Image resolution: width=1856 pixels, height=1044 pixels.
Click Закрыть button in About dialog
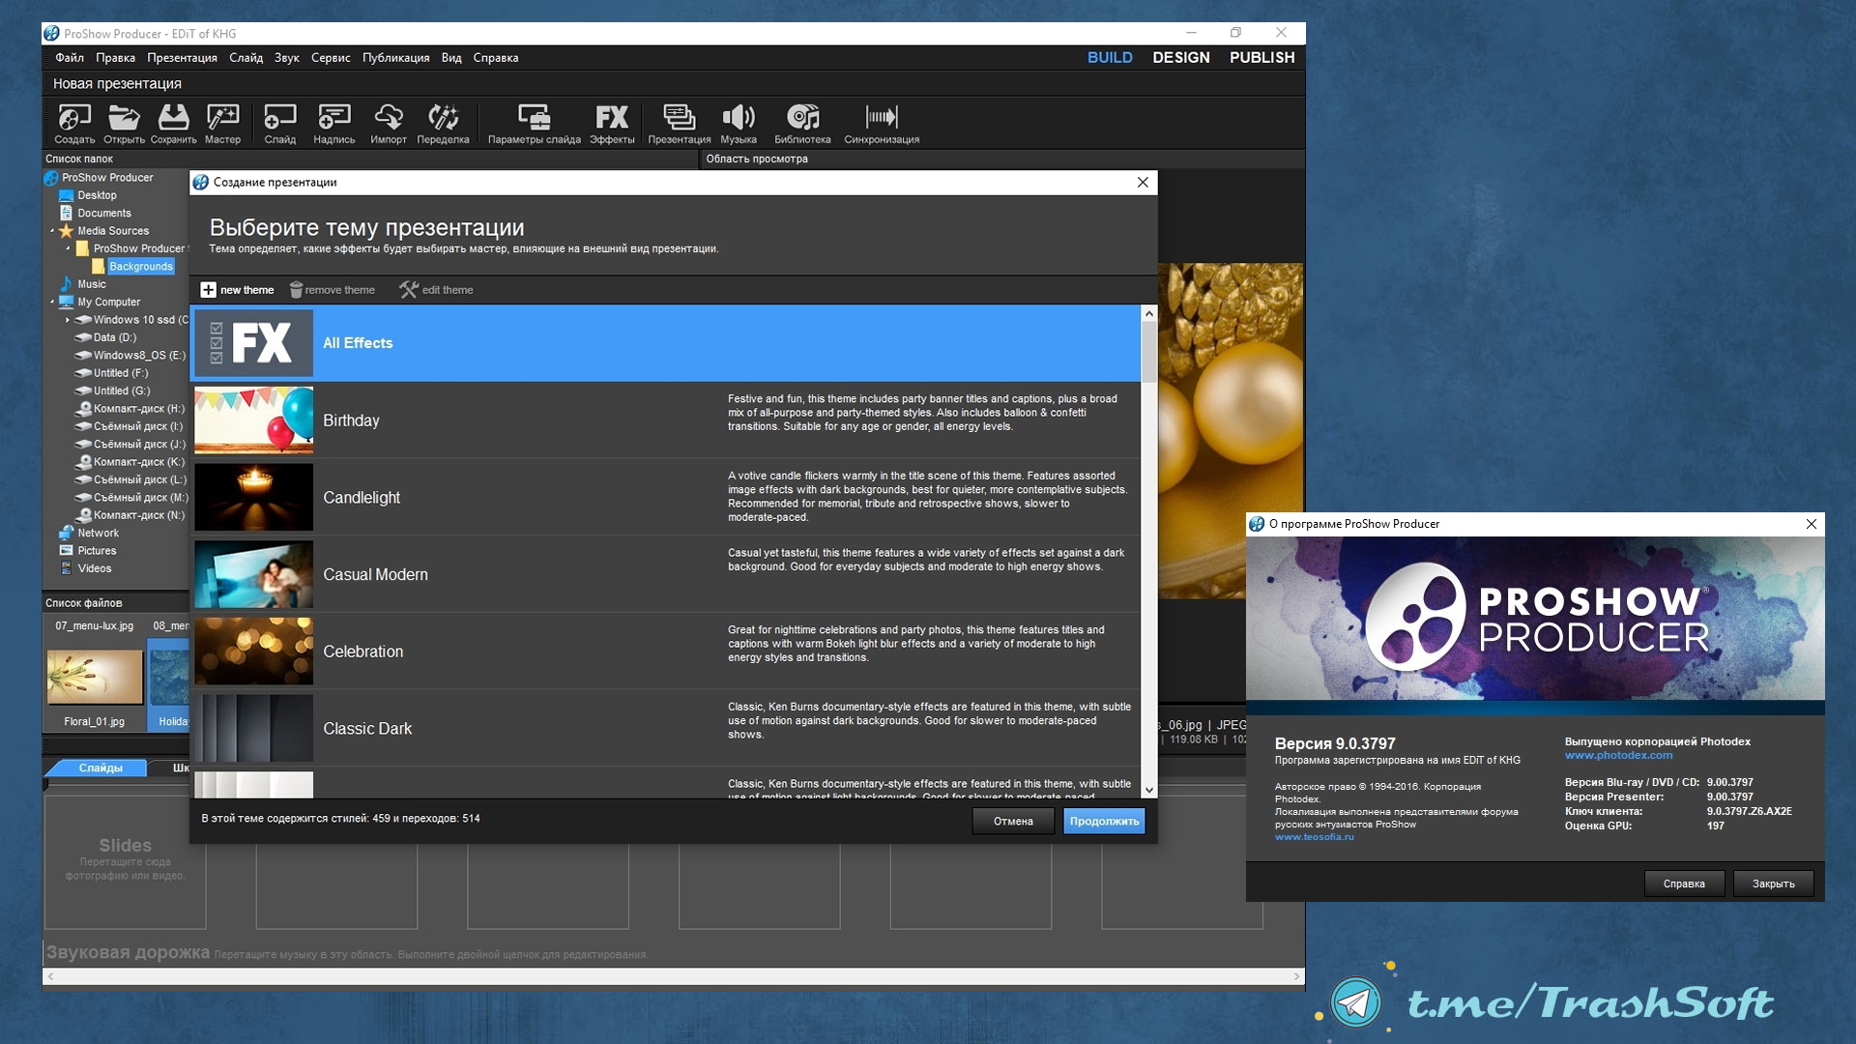point(1773,884)
